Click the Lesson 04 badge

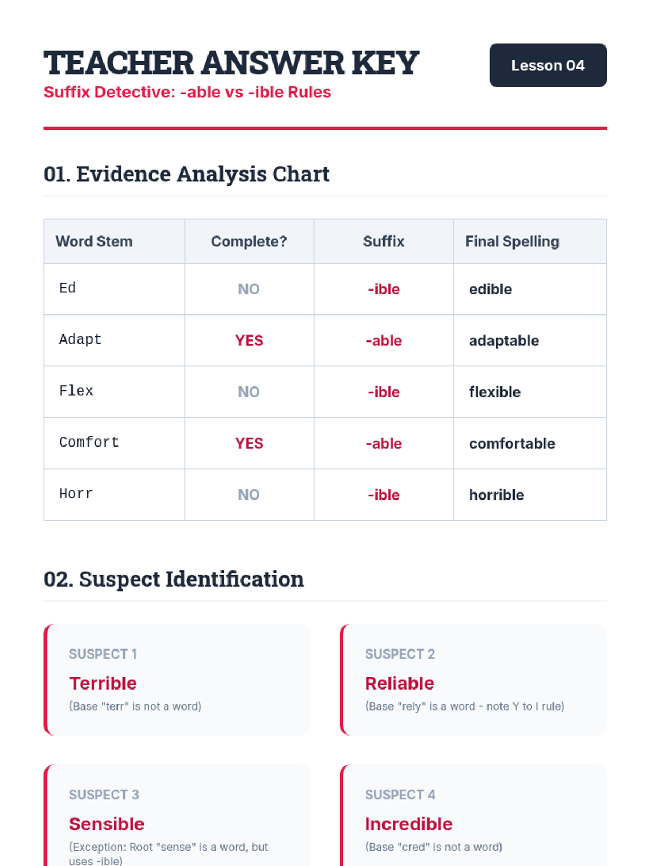(548, 65)
